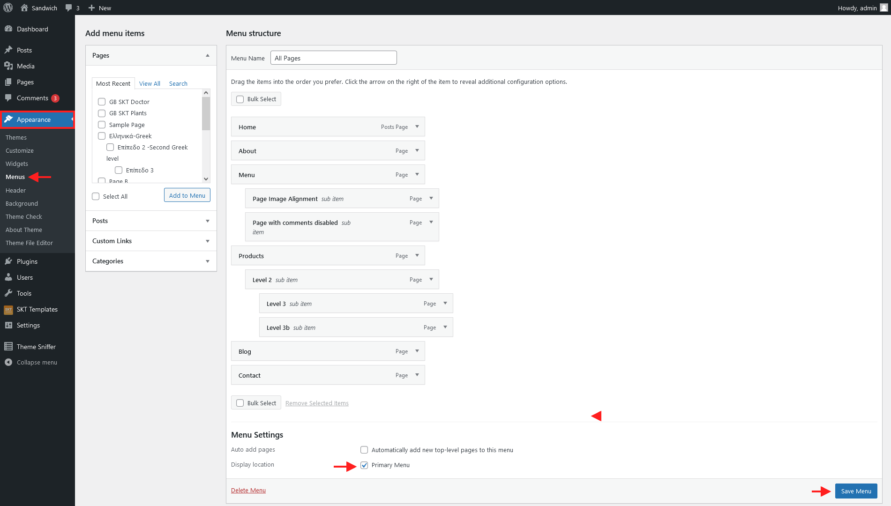891x506 pixels.
Task: Switch to the View All tab
Action: [150, 83]
